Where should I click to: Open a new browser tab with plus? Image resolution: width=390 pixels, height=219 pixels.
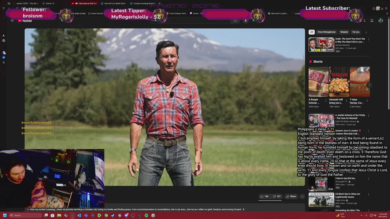tap(159, 3)
